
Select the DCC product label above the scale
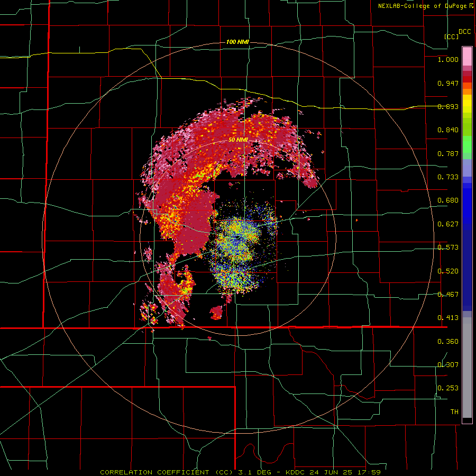[464, 32]
